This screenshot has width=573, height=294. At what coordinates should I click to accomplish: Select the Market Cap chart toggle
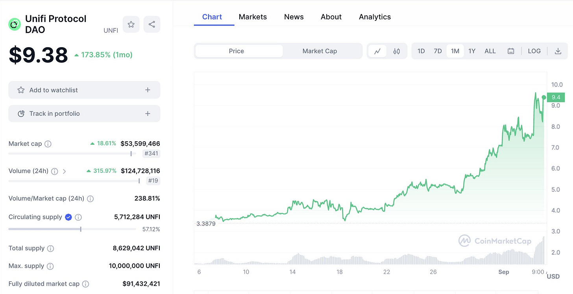pyautogui.click(x=320, y=51)
